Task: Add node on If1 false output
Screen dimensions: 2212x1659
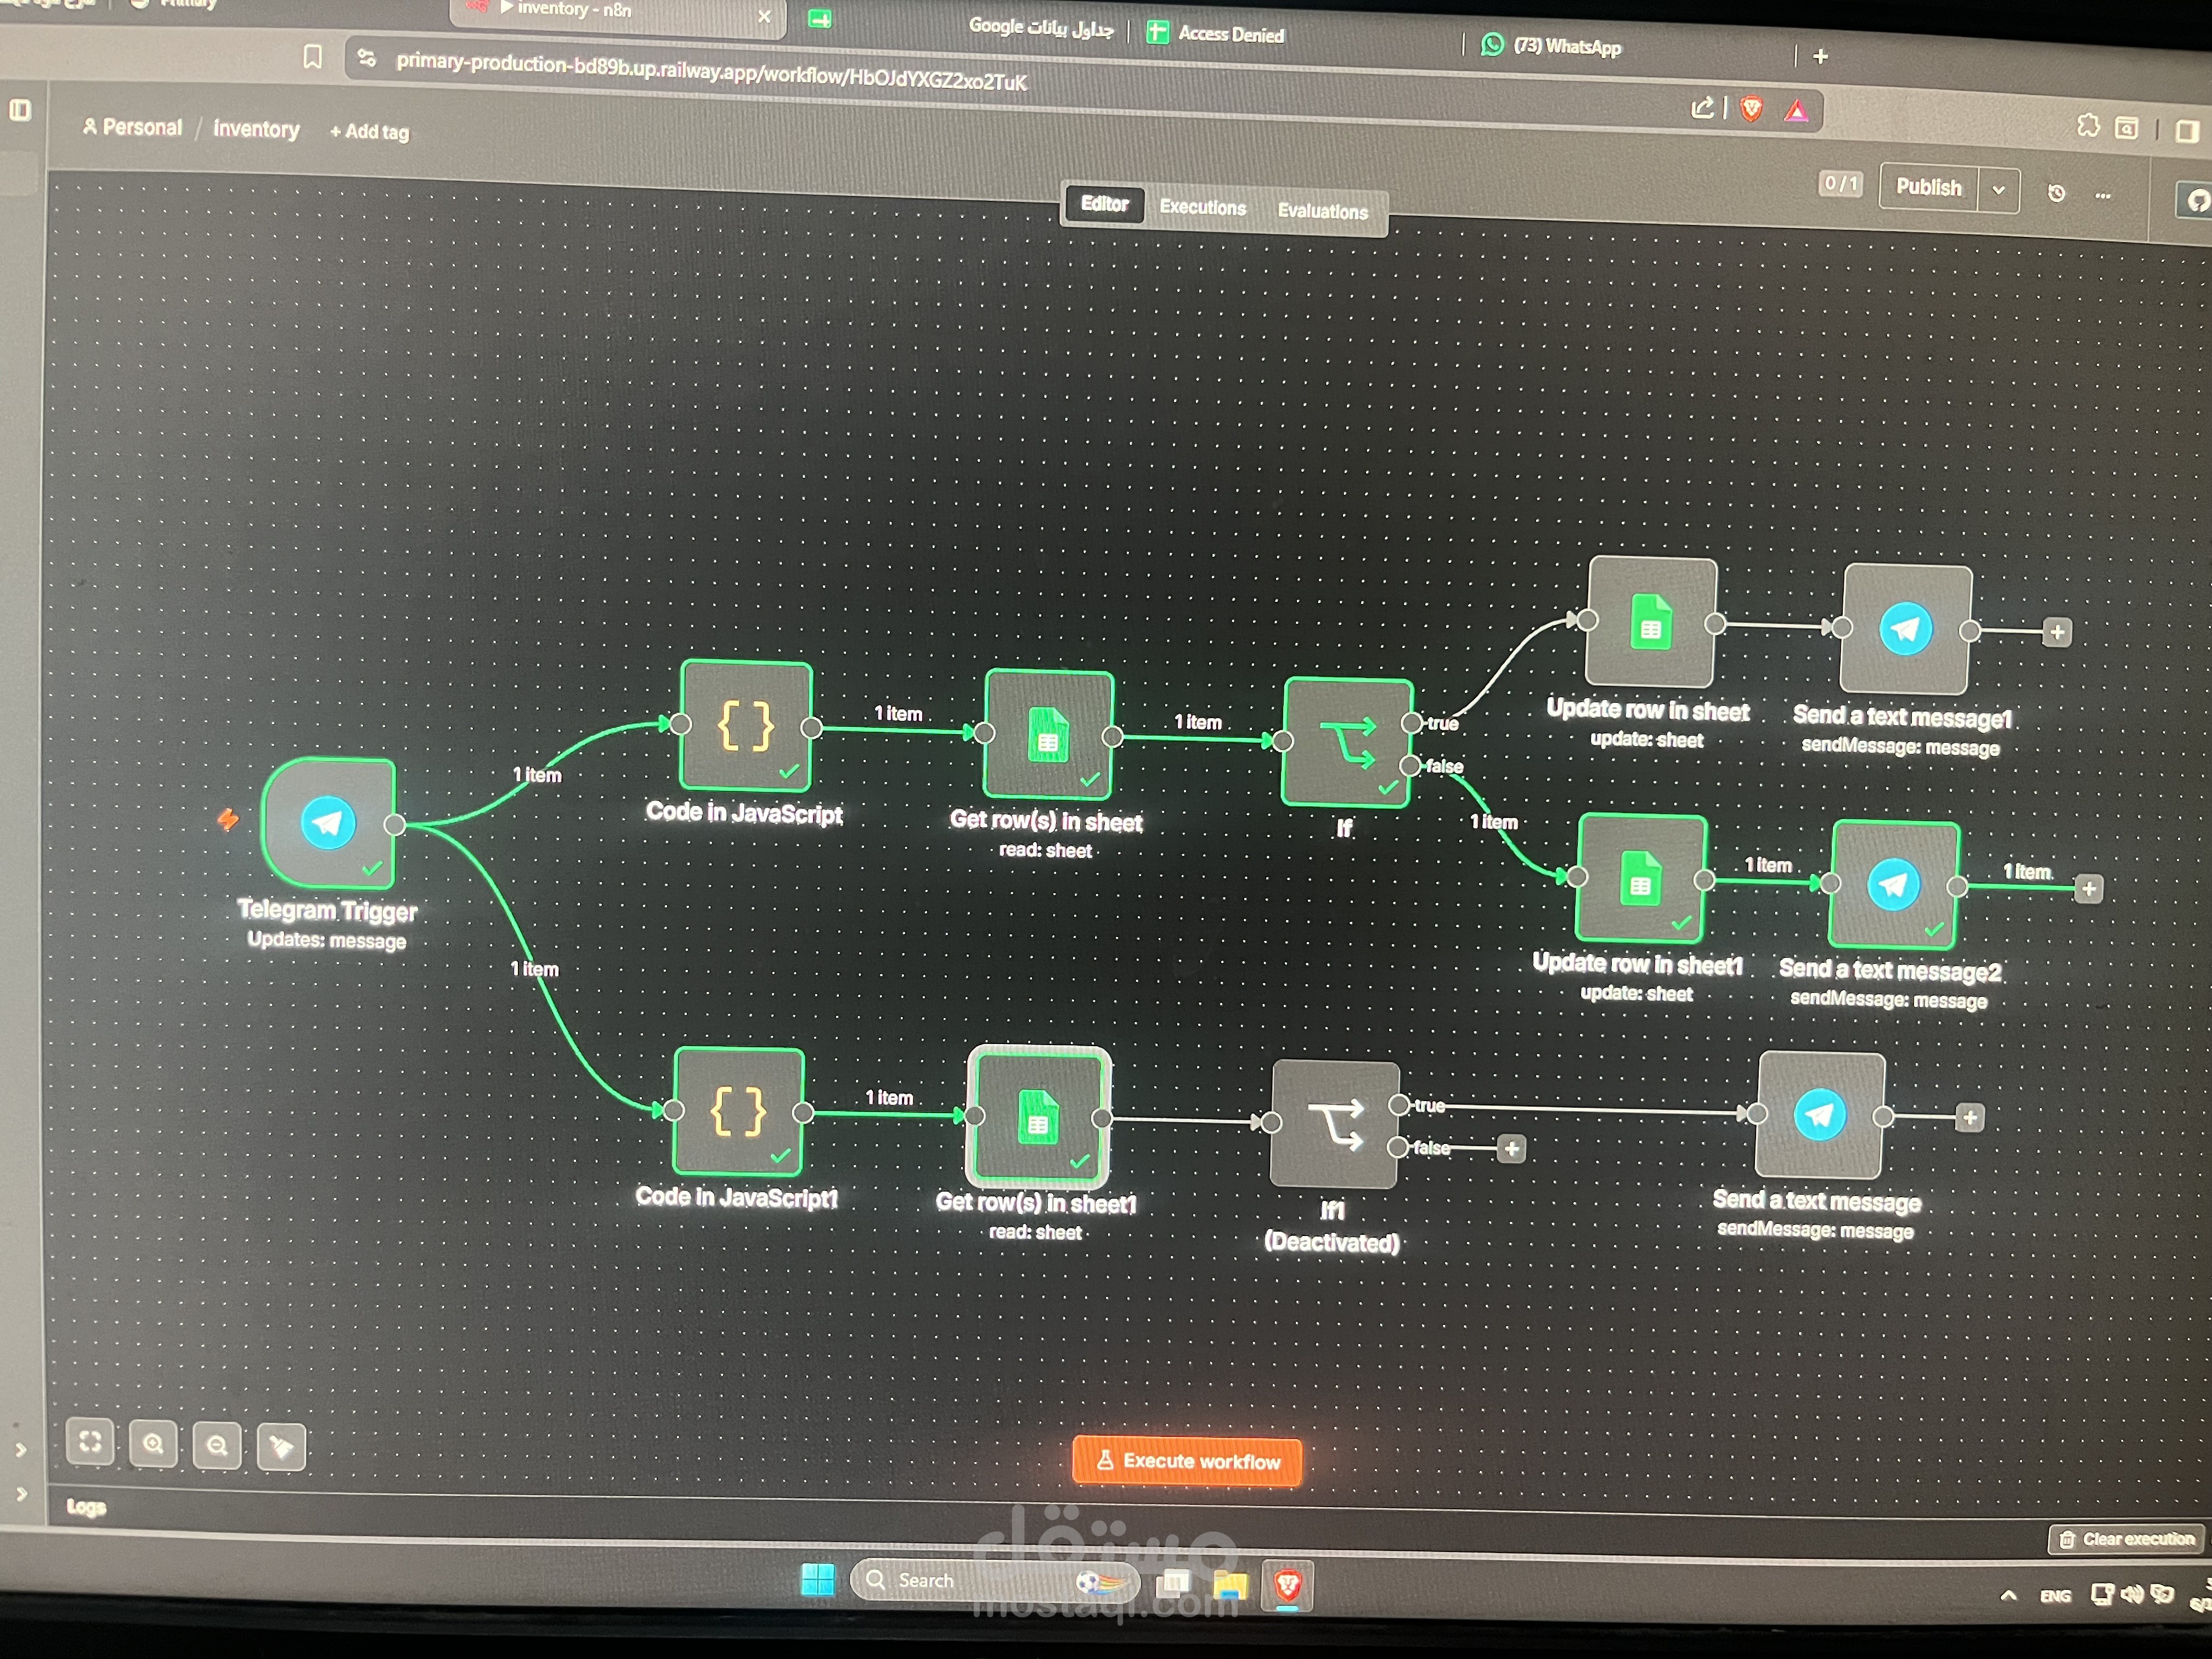Action: tap(1512, 1149)
